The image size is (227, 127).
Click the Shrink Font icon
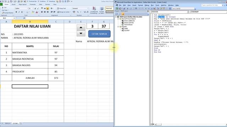pyautogui.click(x=38, y=8)
